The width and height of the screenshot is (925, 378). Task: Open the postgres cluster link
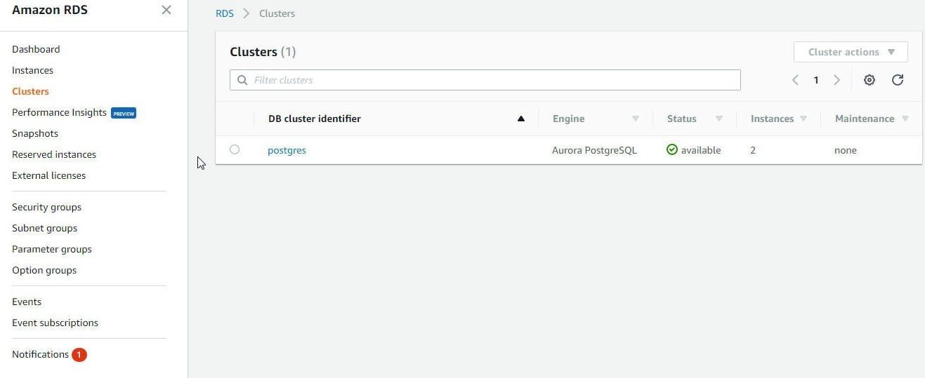287,150
